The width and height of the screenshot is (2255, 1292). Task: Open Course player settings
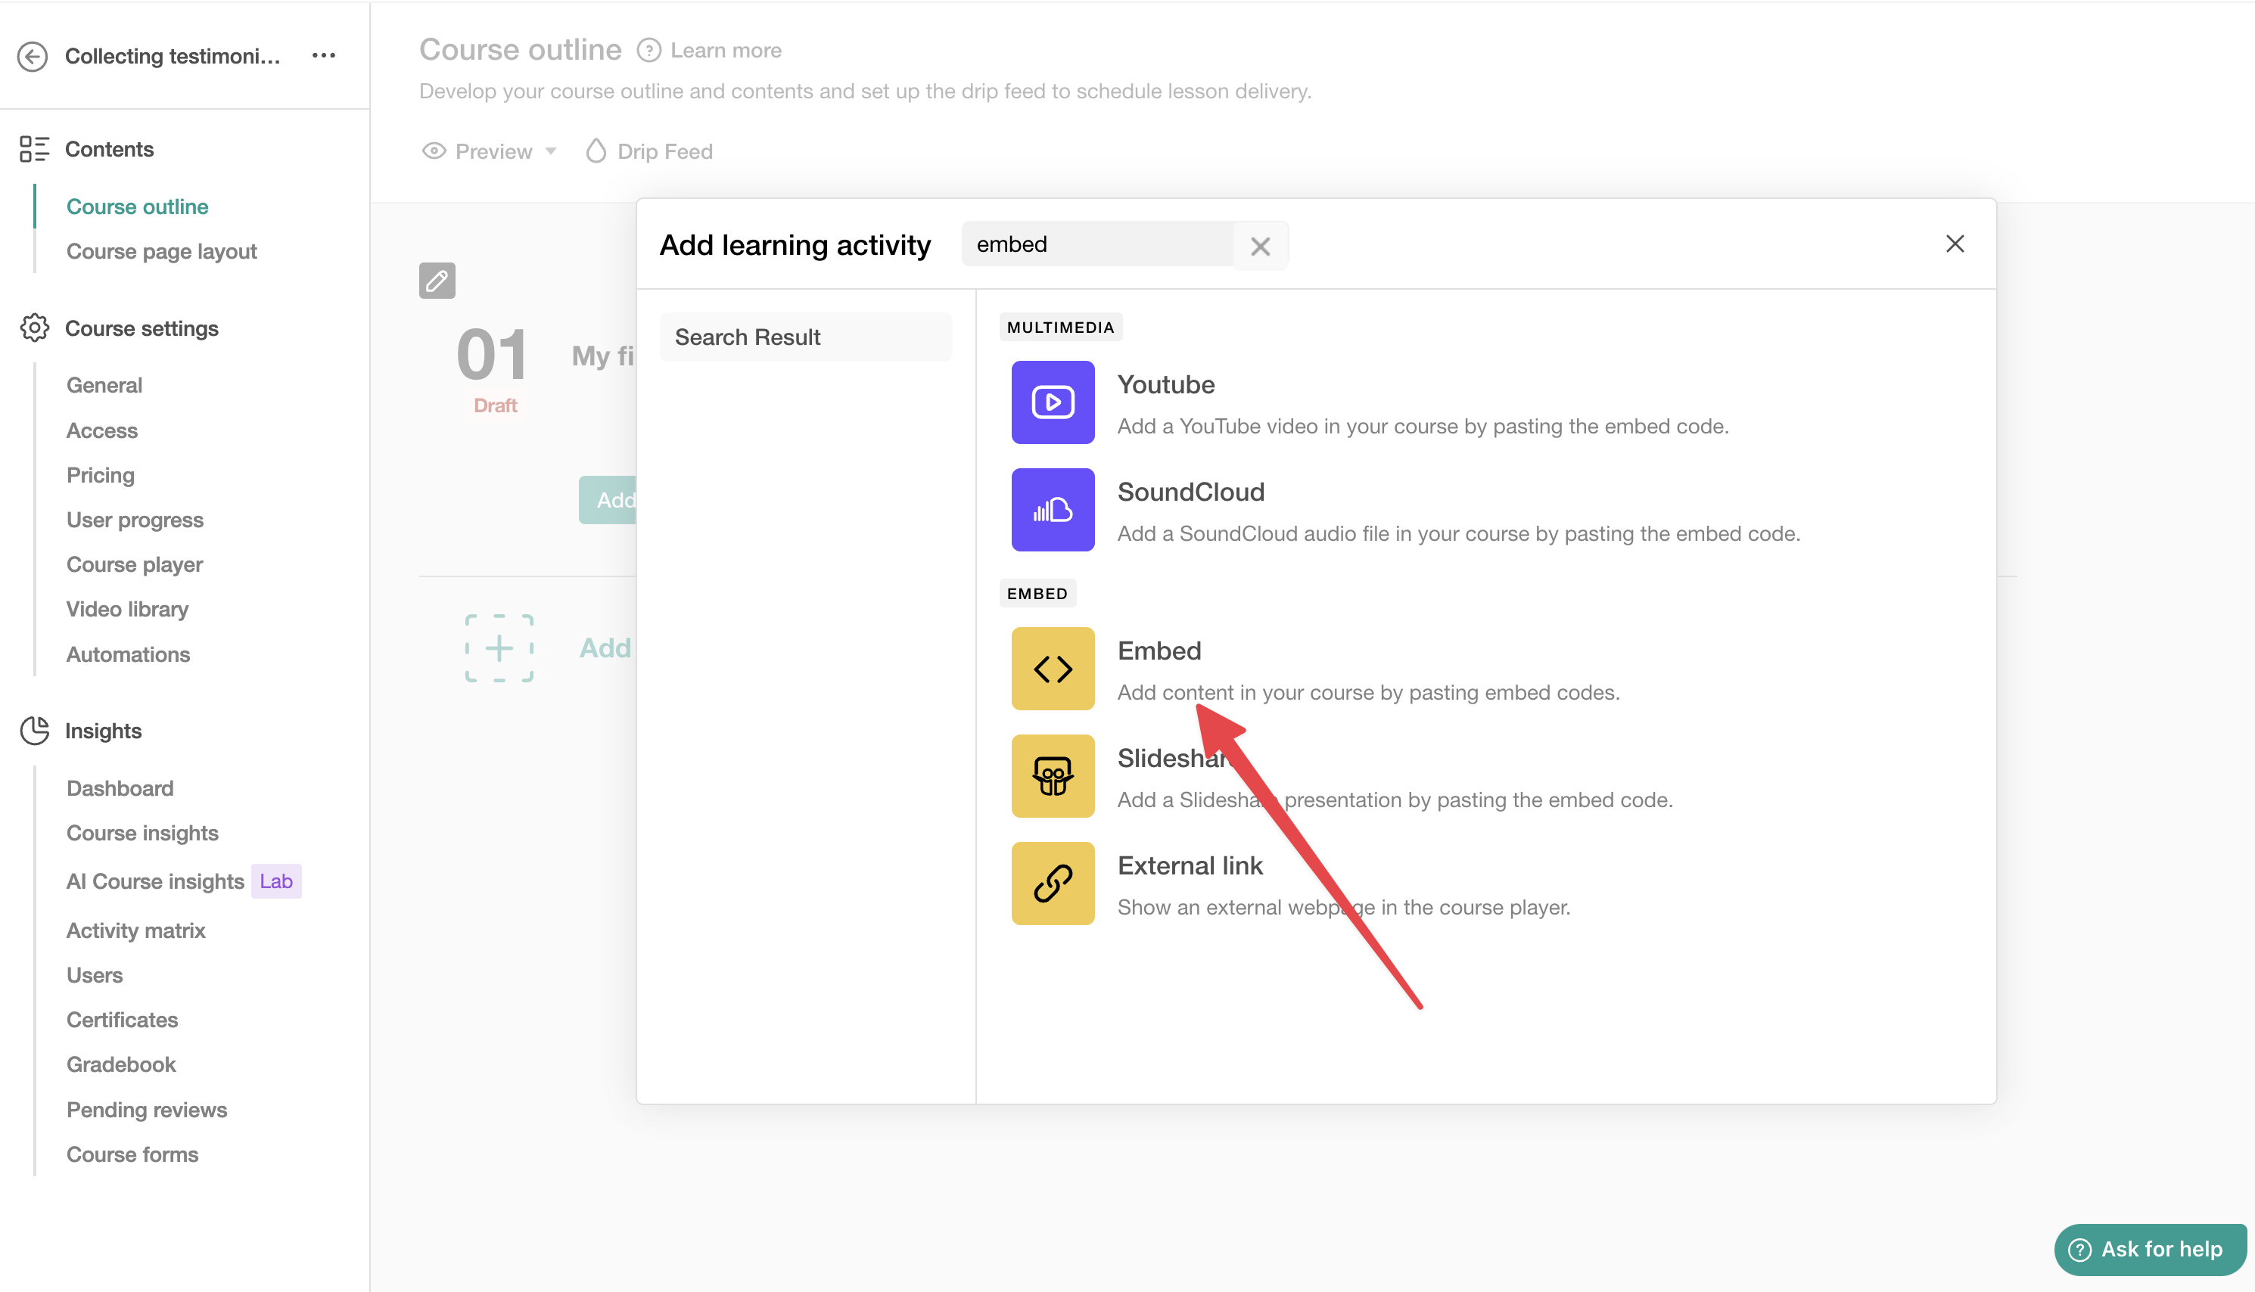[135, 564]
